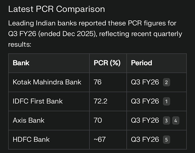Click the "Latest PCR Comparison" heading
This screenshot has width=195, height=153.
point(56,9)
